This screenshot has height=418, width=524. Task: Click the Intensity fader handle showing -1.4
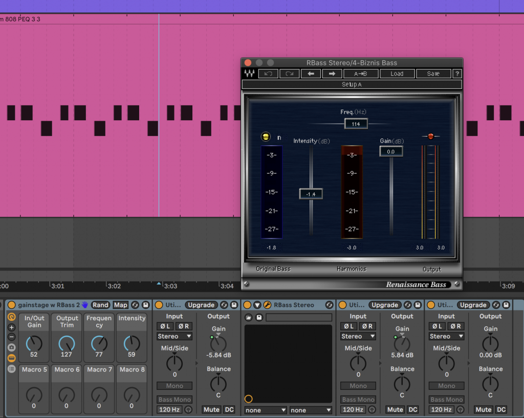[311, 194]
